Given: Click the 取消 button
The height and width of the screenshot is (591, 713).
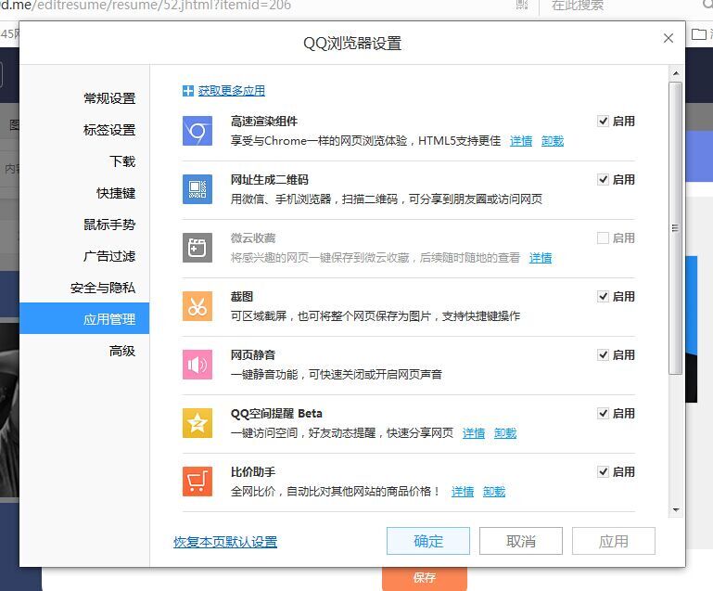Looking at the screenshot, I should pyautogui.click(x=521, y=541).
